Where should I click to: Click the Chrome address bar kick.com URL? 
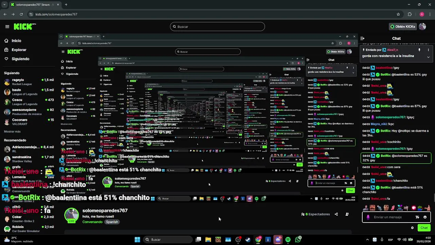coord(56,14)
